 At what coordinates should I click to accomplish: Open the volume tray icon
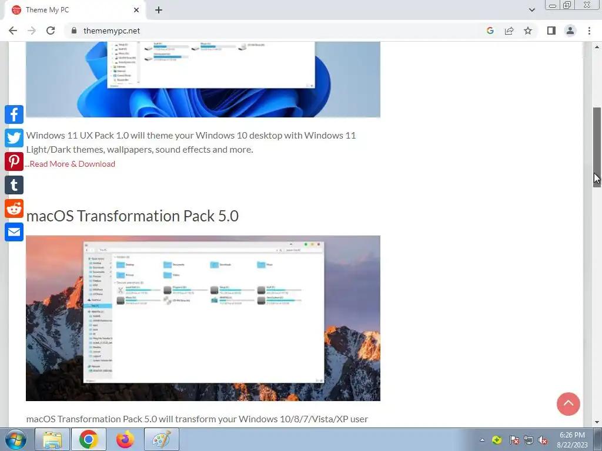pyautogui.click(x=543, y=440)
